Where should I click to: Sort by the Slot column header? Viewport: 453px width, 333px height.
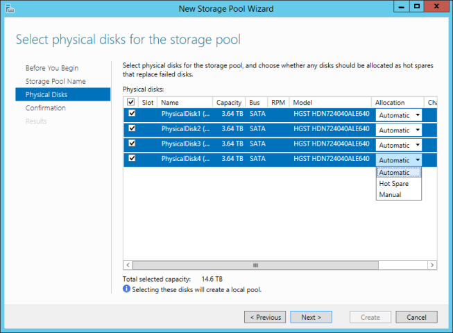point(148,103)
